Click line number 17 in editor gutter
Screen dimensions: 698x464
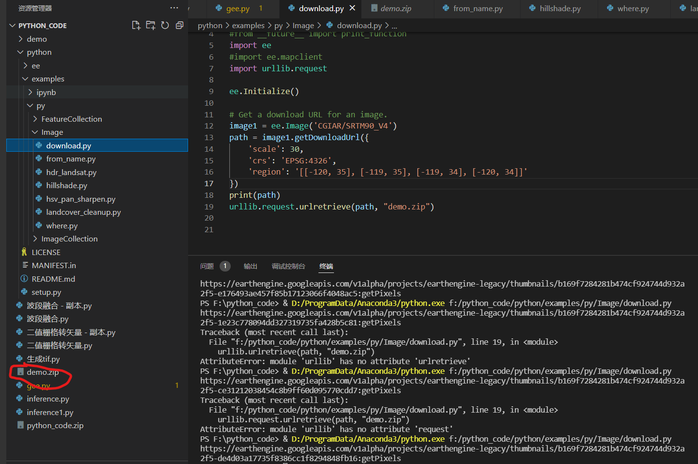(209, 183)
